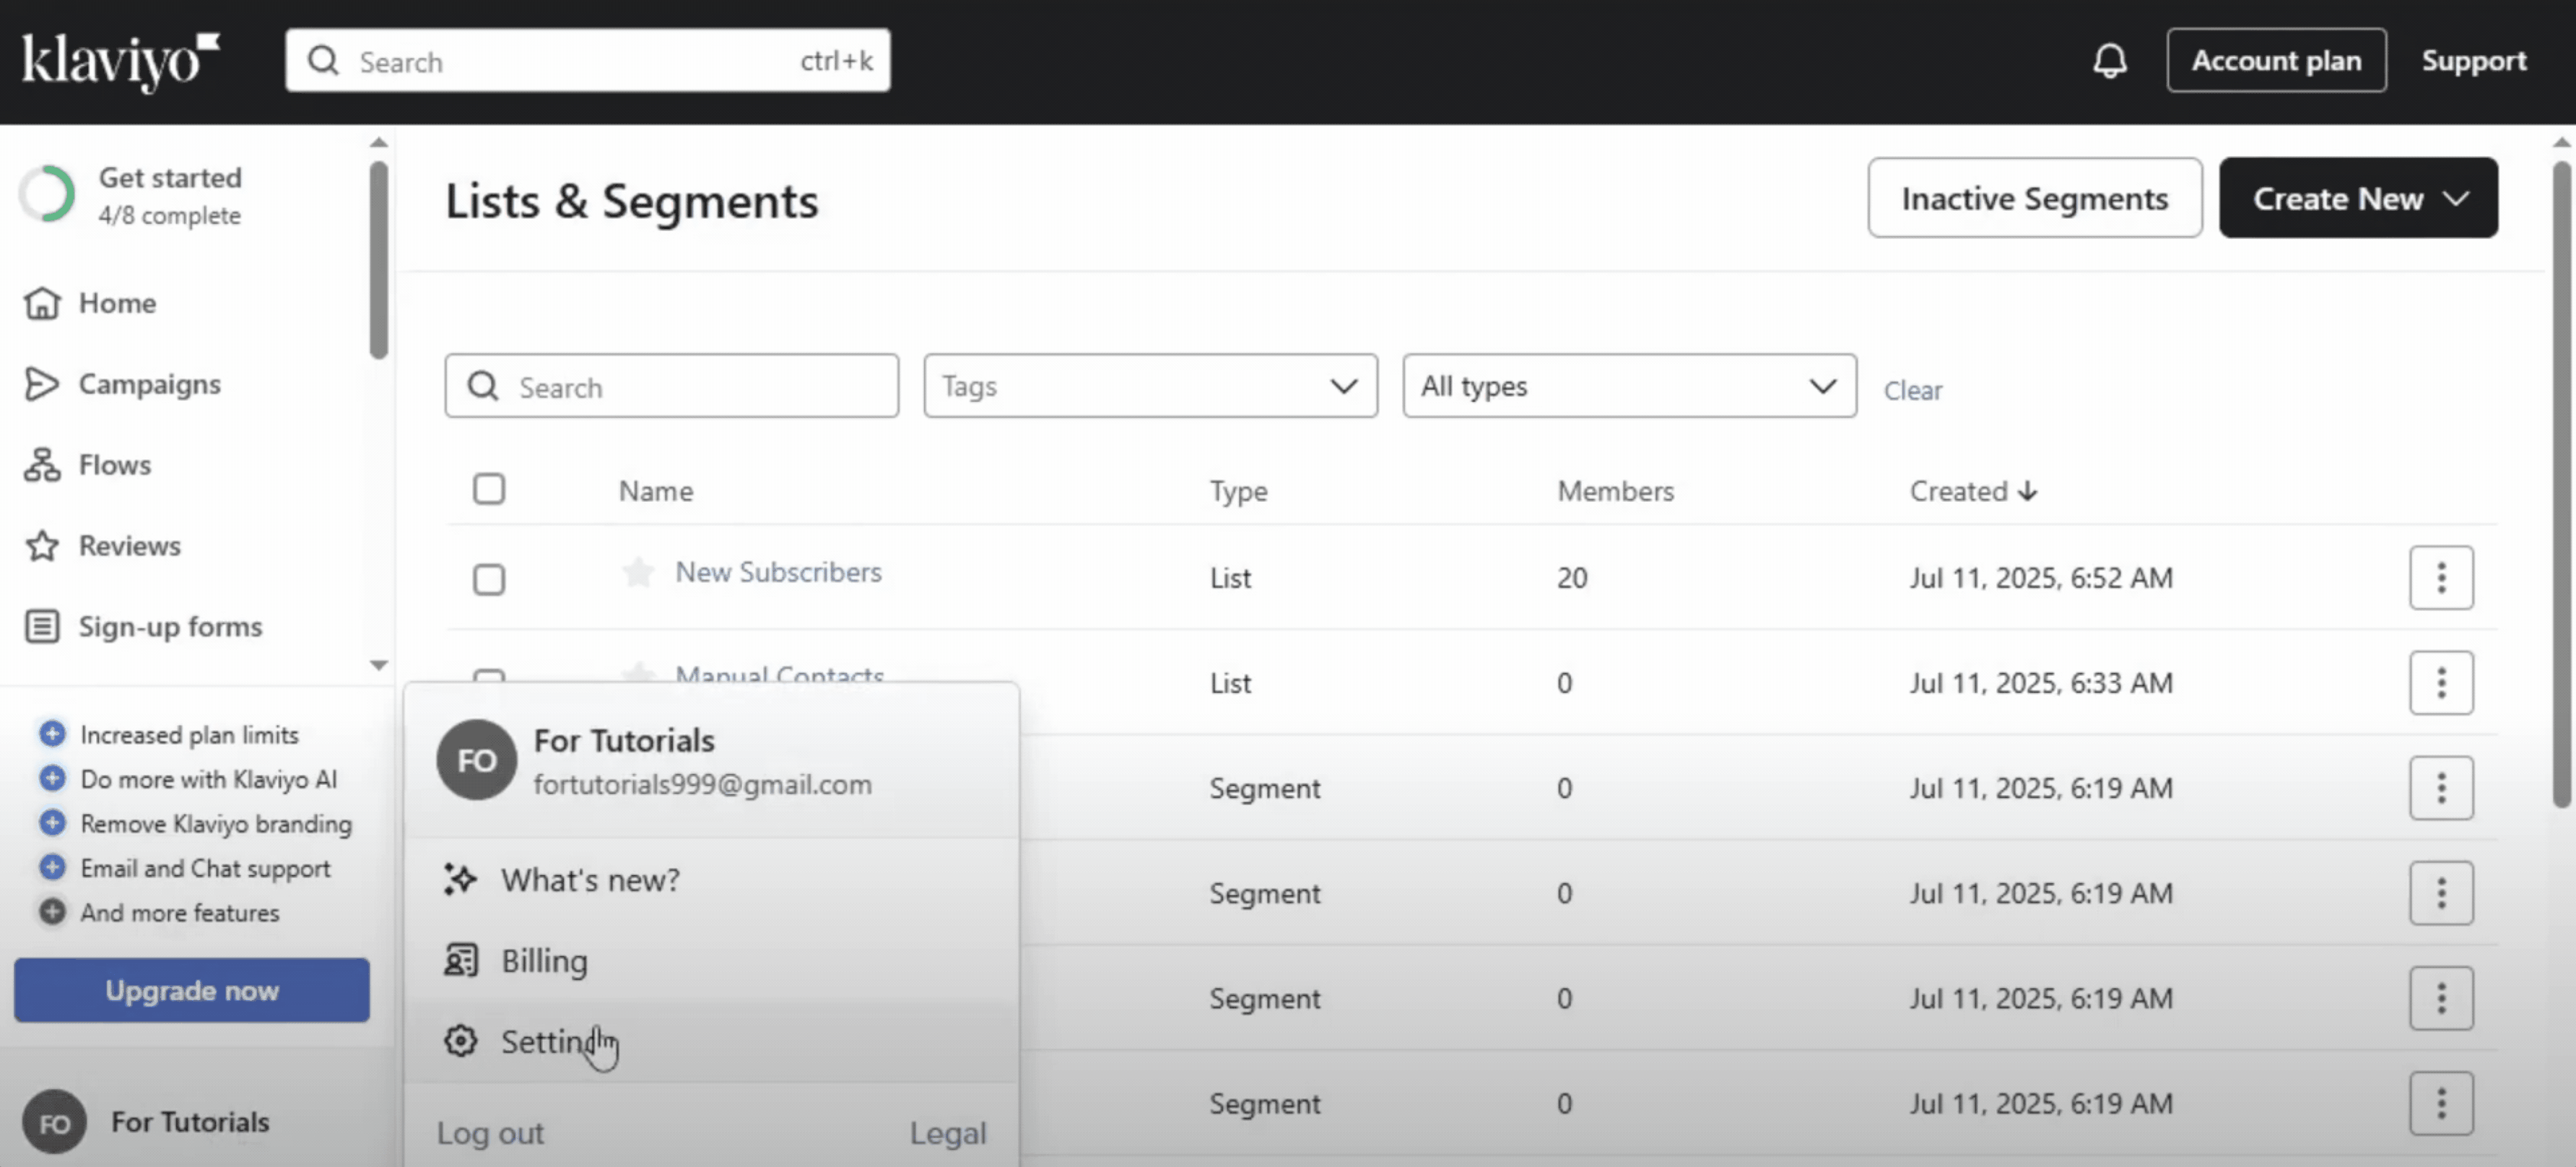Click the Inactive Segments button
2576x1167 pixels.
[x=2034, y=198]
